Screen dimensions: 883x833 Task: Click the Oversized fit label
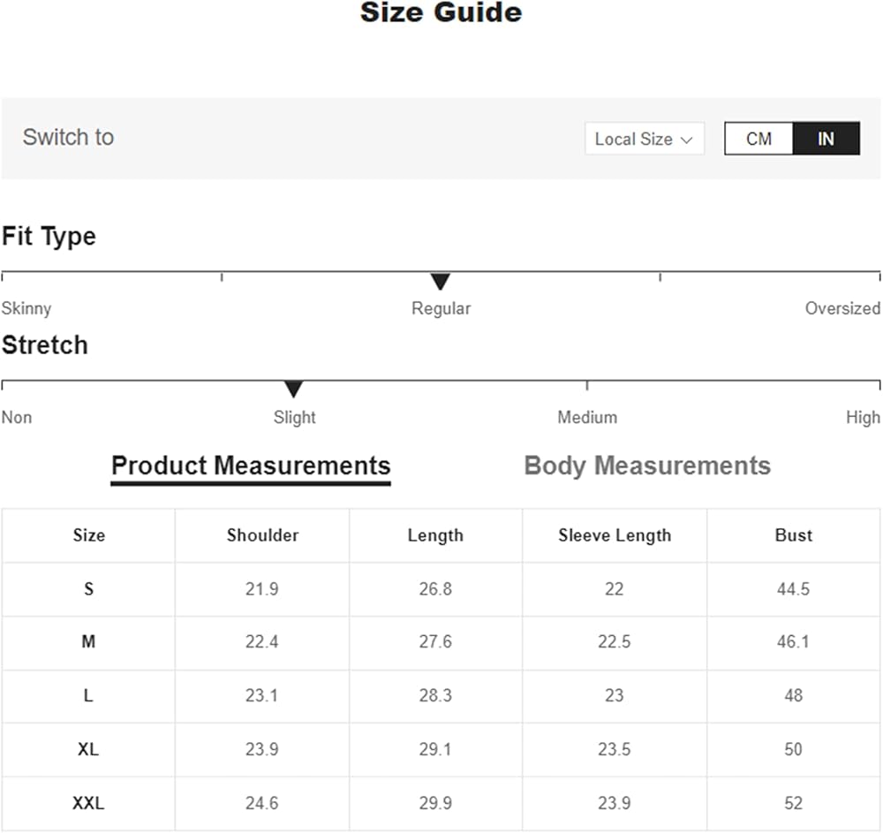(842, 308)
